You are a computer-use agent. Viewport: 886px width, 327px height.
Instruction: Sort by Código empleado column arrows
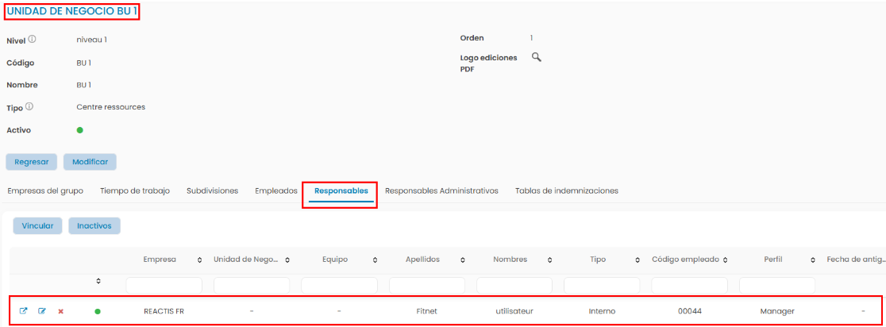(726, 260)
